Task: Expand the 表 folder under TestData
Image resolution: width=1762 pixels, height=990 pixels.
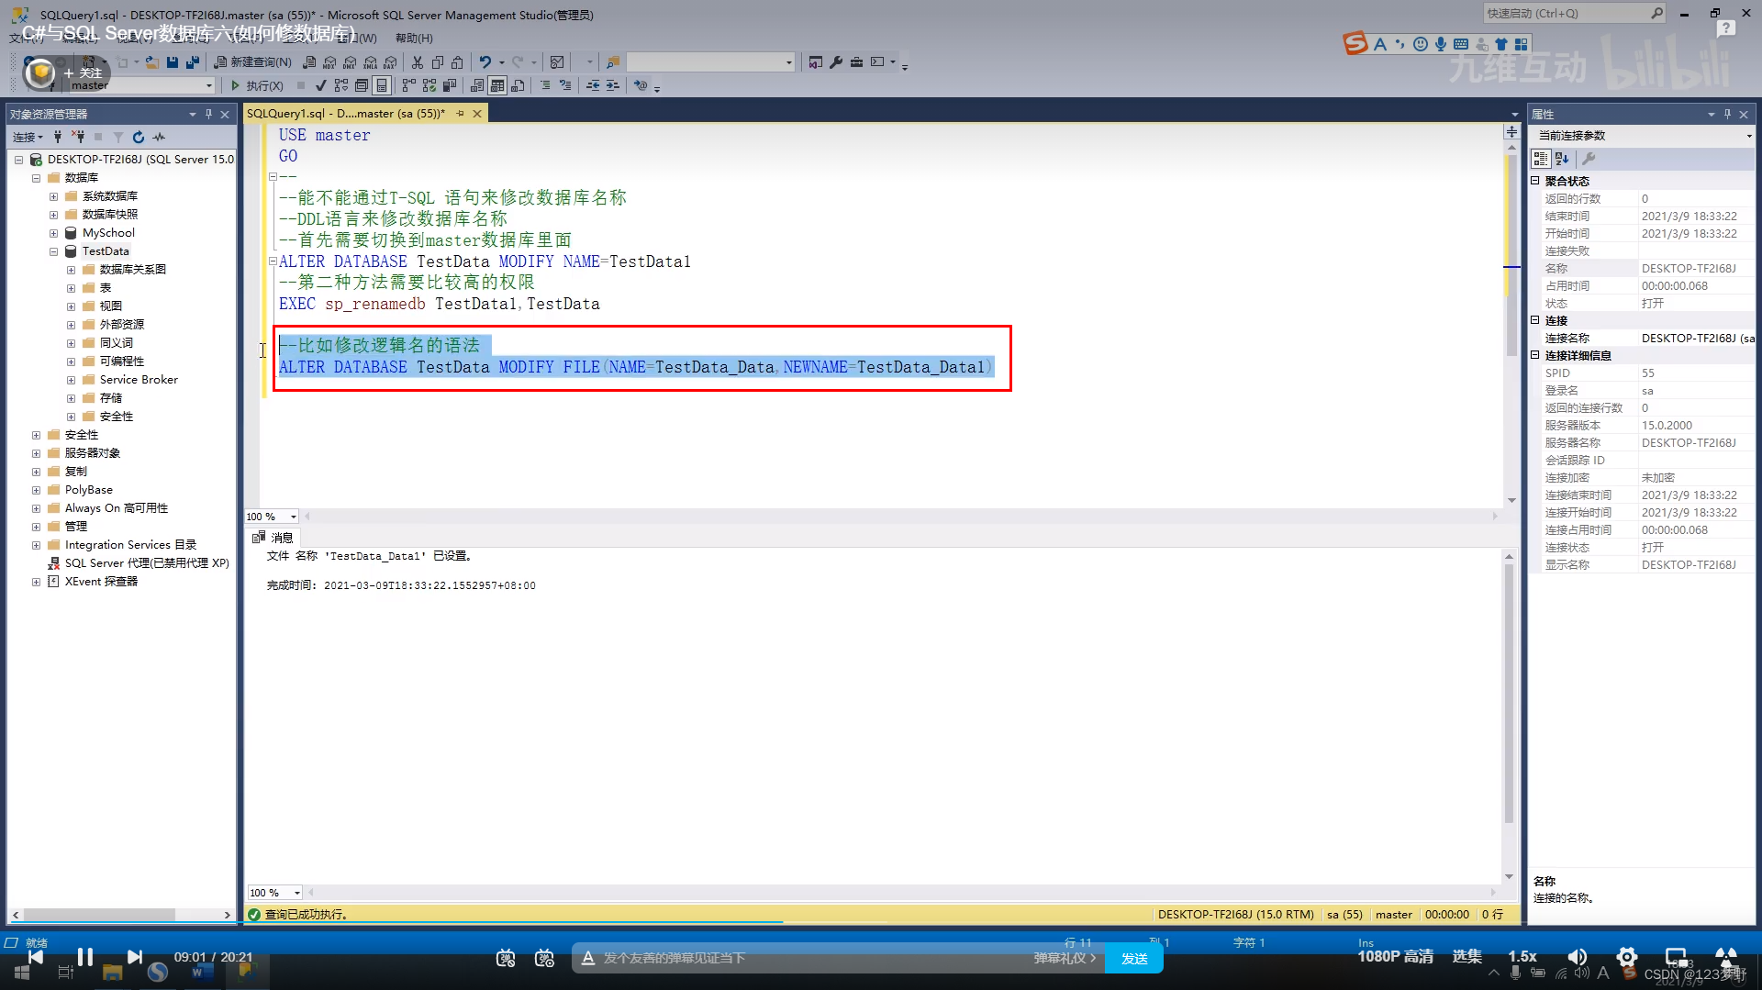Action: click(71, 288)
